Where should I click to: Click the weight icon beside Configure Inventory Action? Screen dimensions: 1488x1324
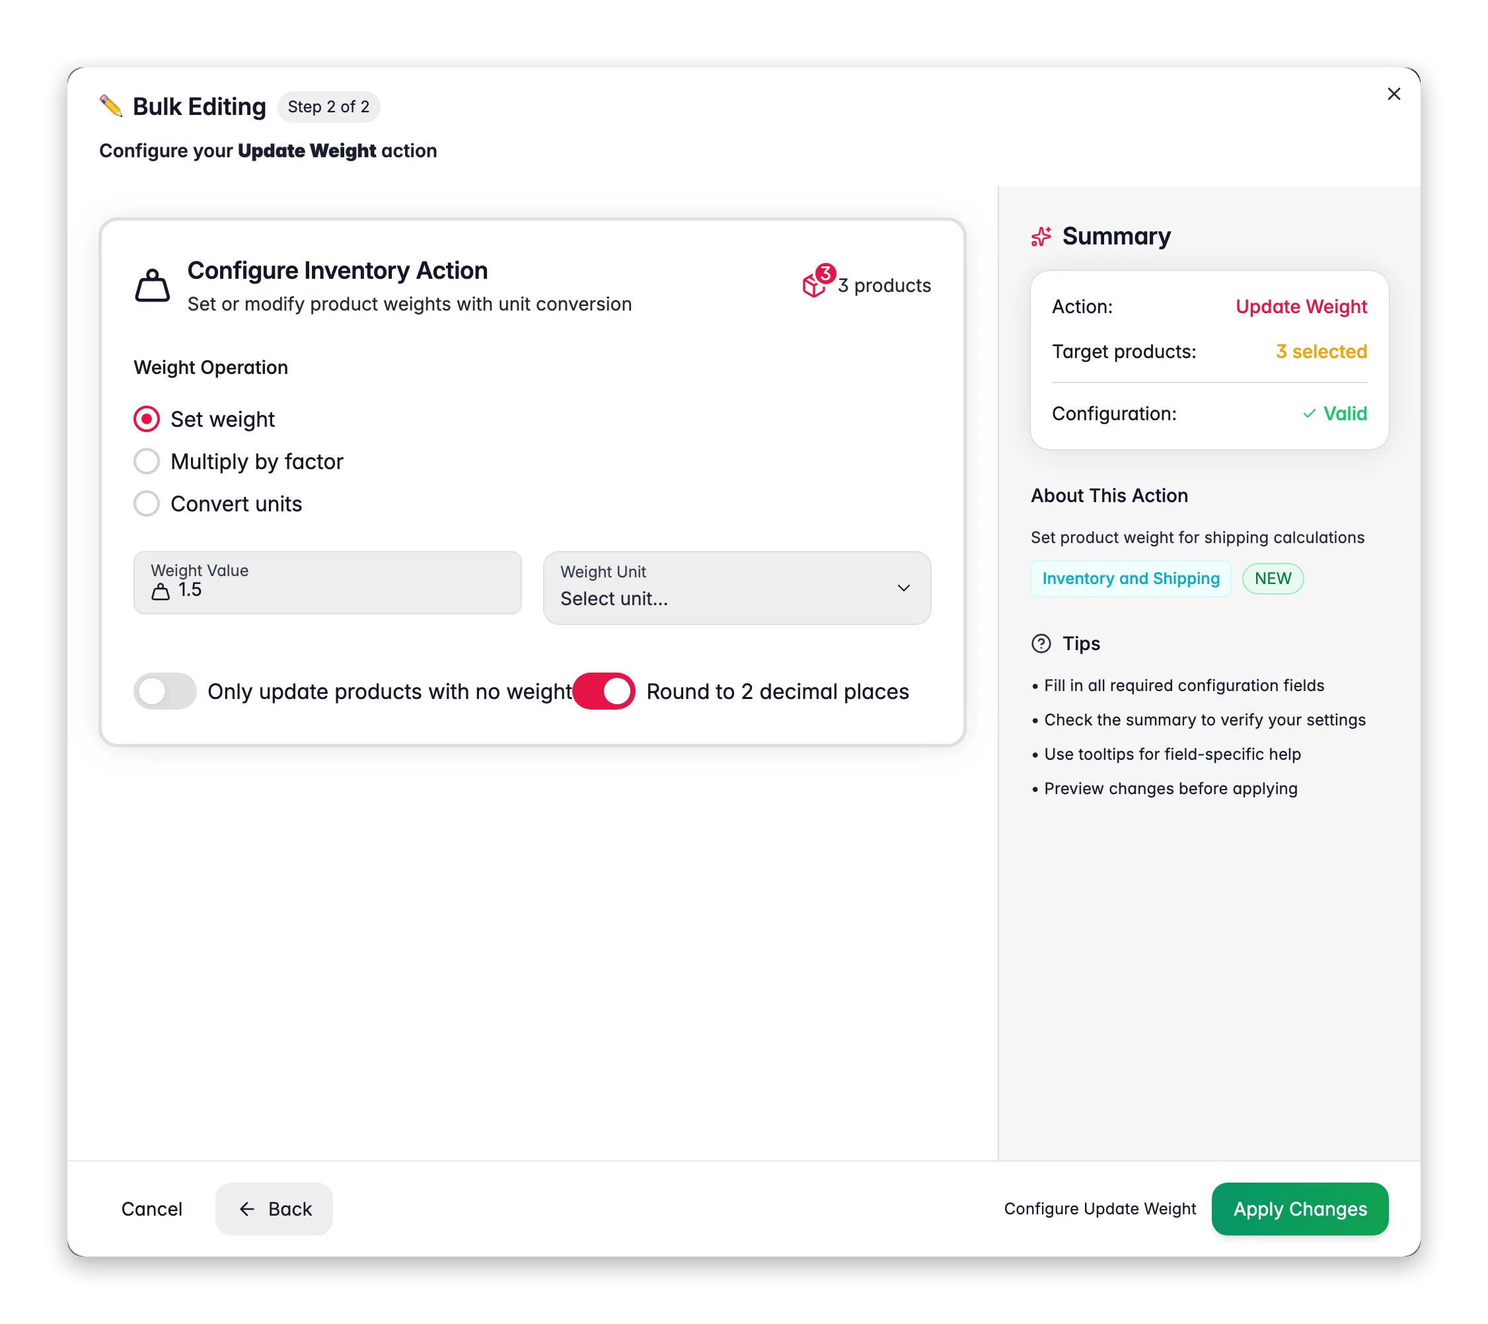(152, 285)
